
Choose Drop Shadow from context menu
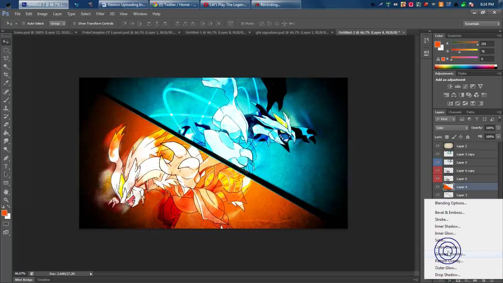(448, 275)
